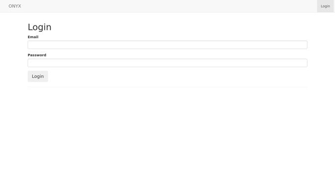The height and width of the screenshot is (188, 335).
Task: Place the cursor in the Email text box
Action: 167,45
